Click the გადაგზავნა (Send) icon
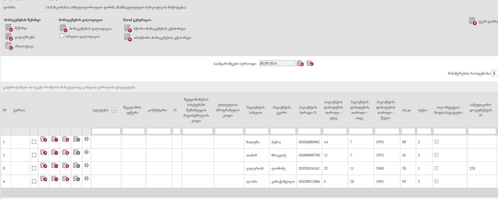498x199 pixels. point(9,37)
